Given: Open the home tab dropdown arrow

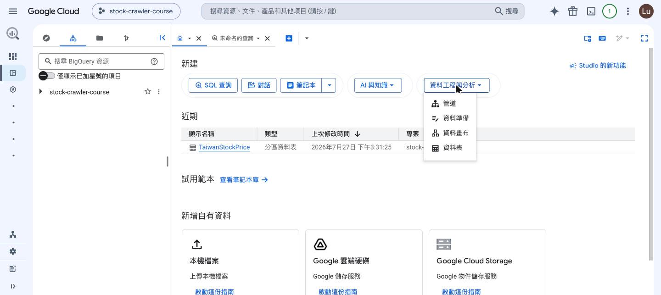Looking at the screenshot, I should click(189, 39).
